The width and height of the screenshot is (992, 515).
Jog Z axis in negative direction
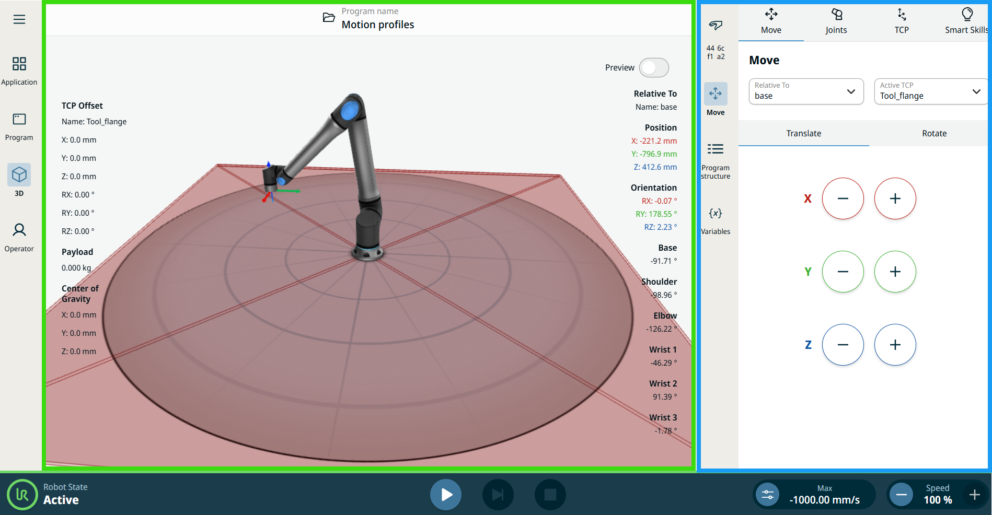point(843,345)
